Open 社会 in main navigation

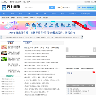(21, 14)
